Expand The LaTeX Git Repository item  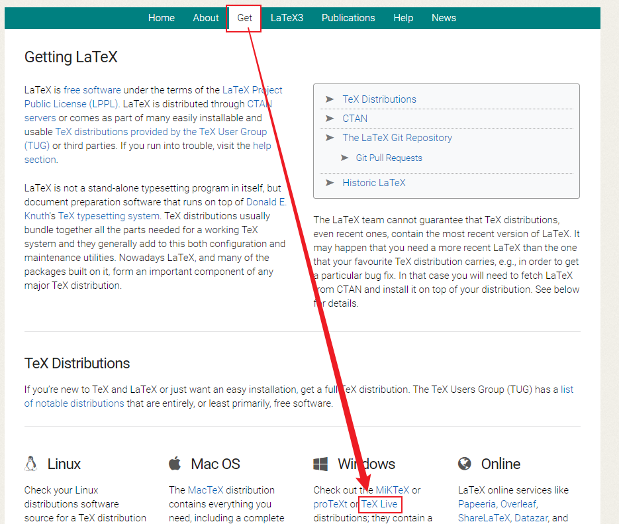[x=397, y=137]
